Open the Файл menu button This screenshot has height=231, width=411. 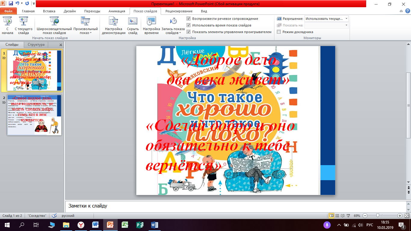point(8,11)
